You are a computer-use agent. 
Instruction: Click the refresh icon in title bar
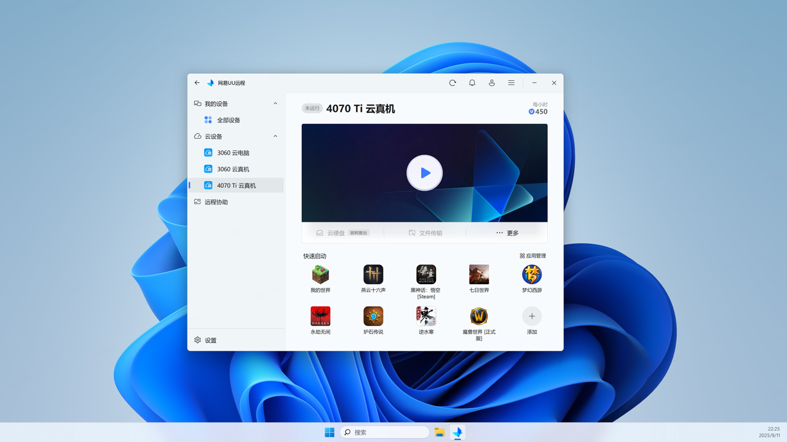click(453, 82)
